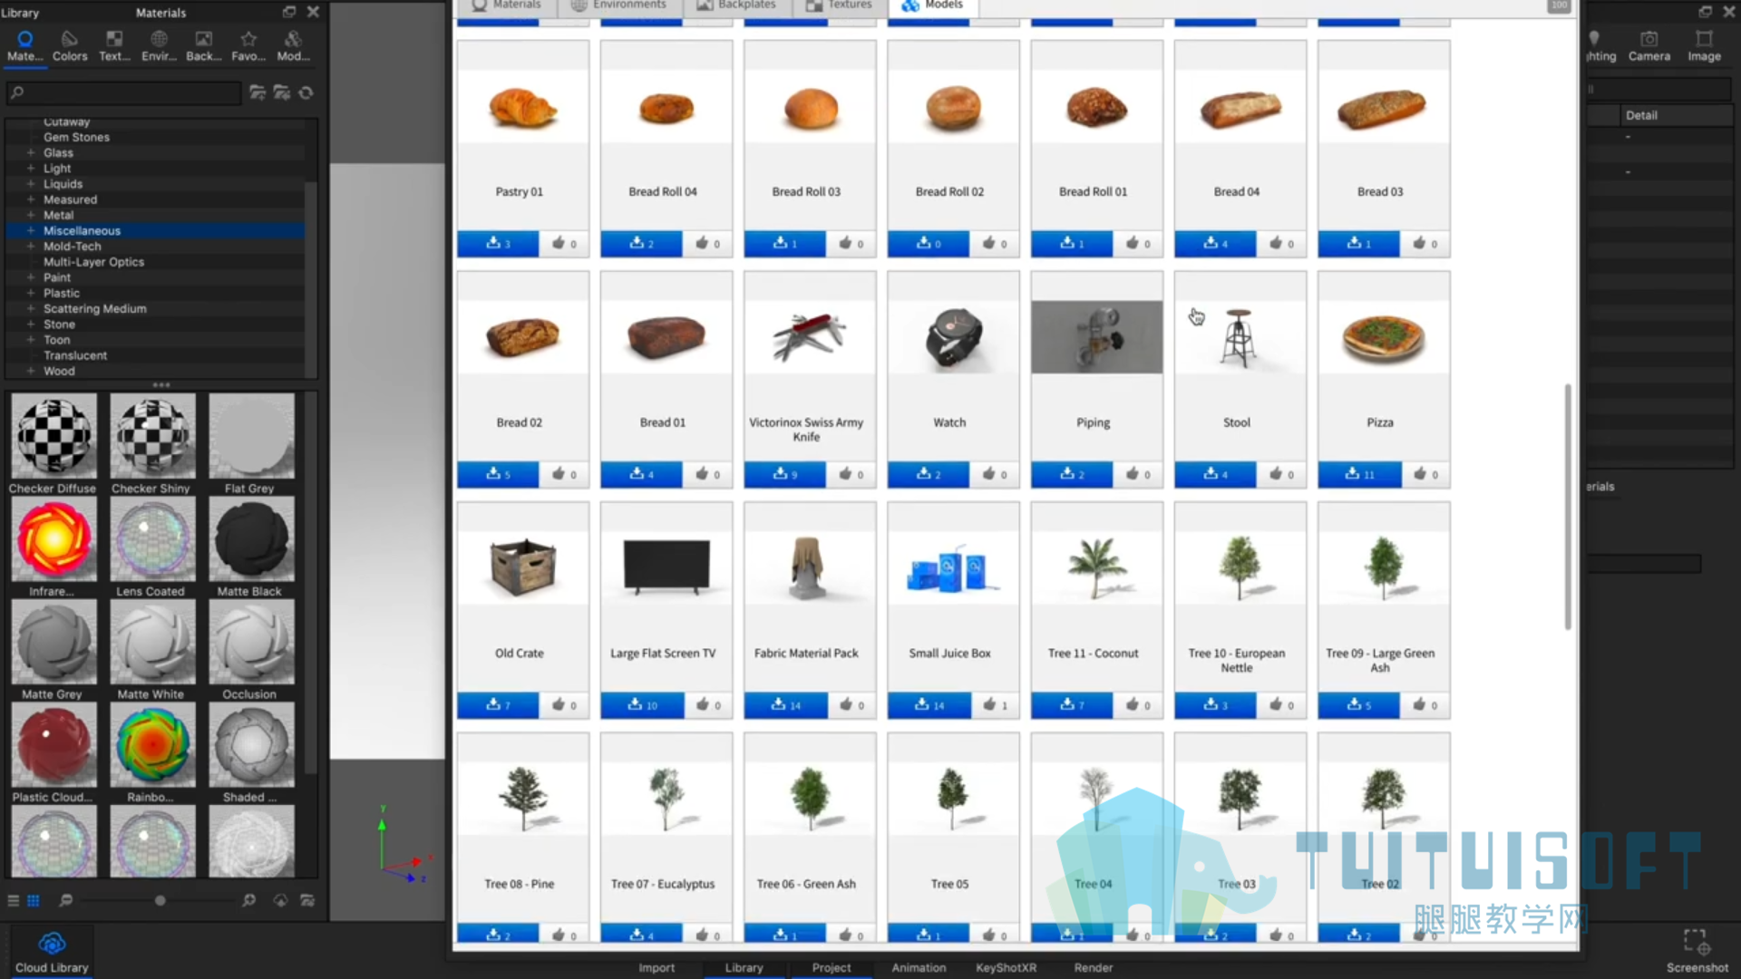Click the refresh library icon

pyautogui.click(x=306, y=92)
